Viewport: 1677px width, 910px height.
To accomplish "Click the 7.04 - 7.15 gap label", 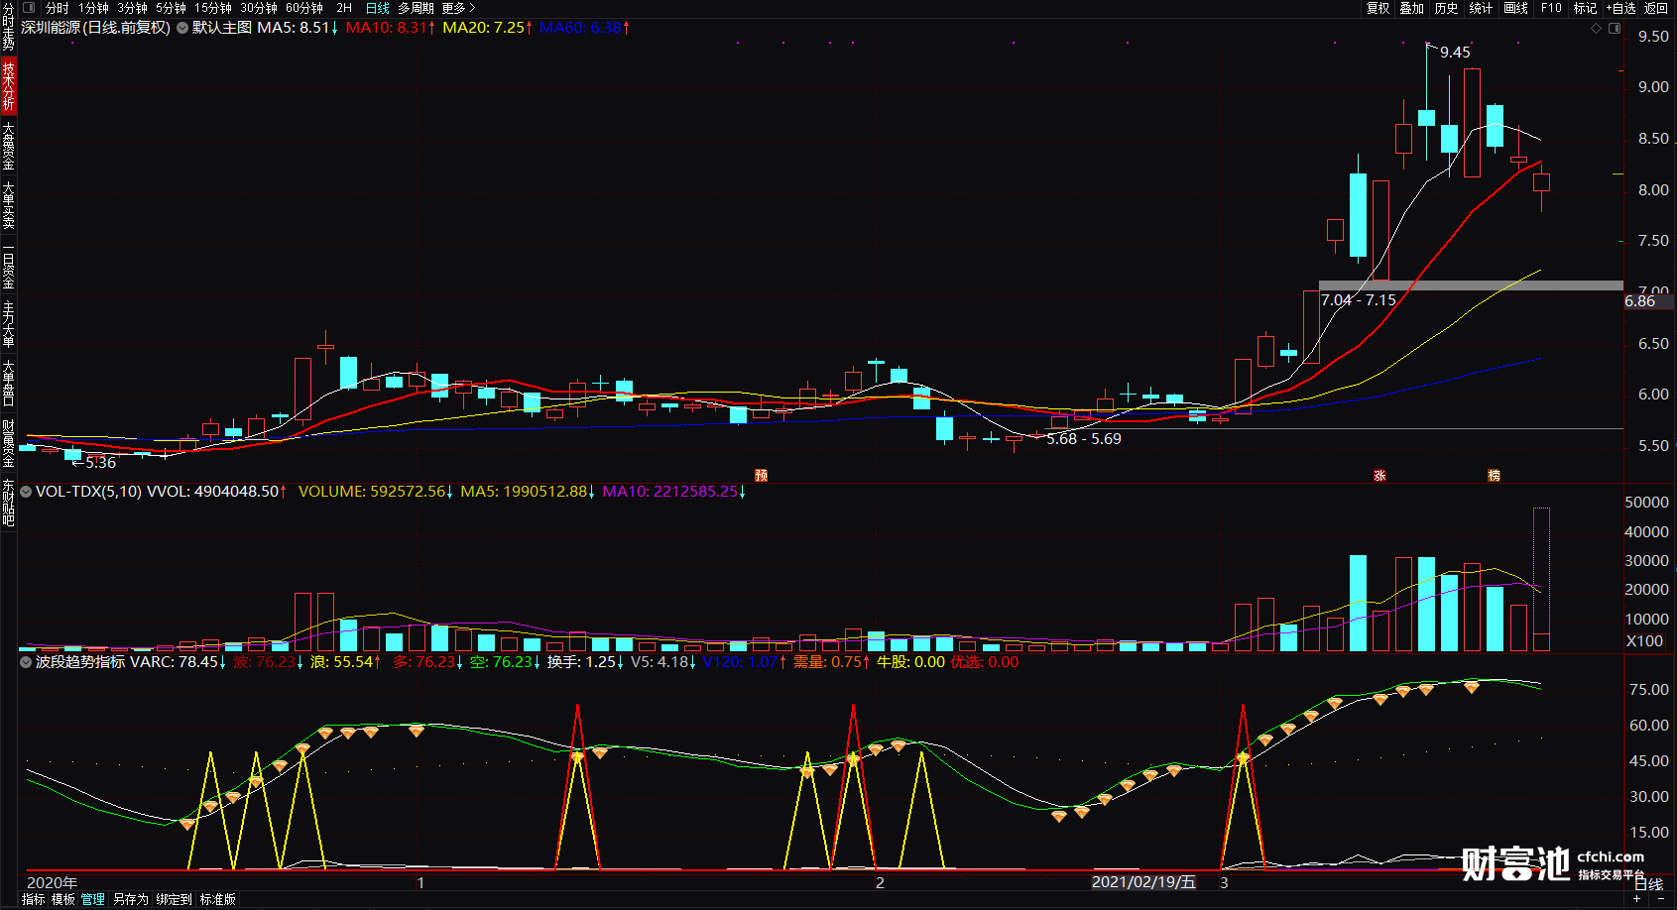I will pos(1358,300).
